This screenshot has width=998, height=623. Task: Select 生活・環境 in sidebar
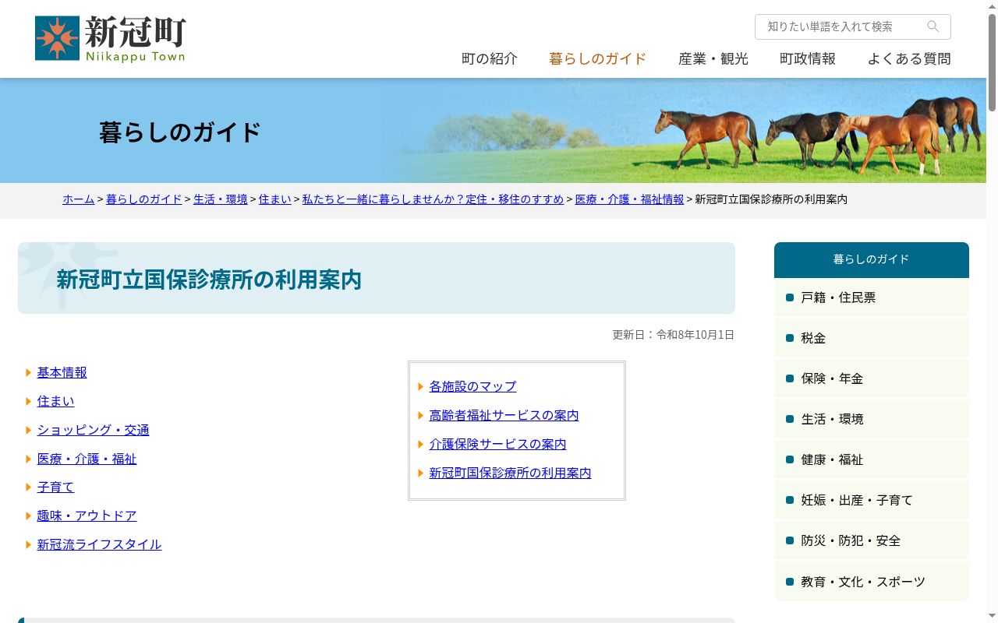click(x=872, y=419)
